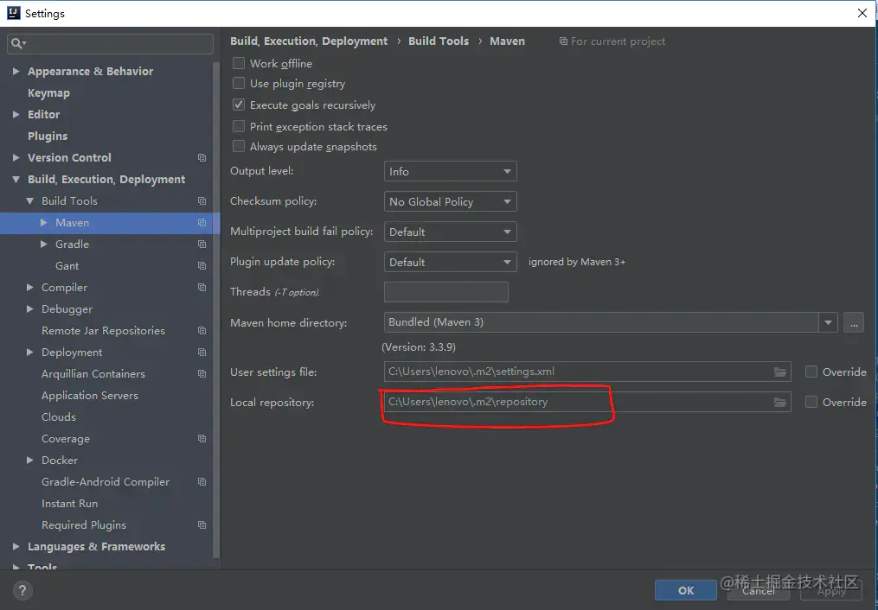
Task: Click project-level icon beside Gant
Action: pos(202,265)
